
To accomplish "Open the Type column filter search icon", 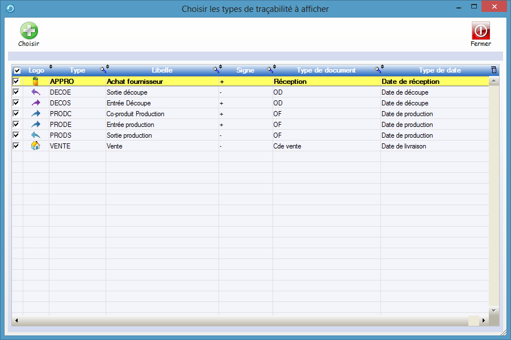I will point(103,70).
